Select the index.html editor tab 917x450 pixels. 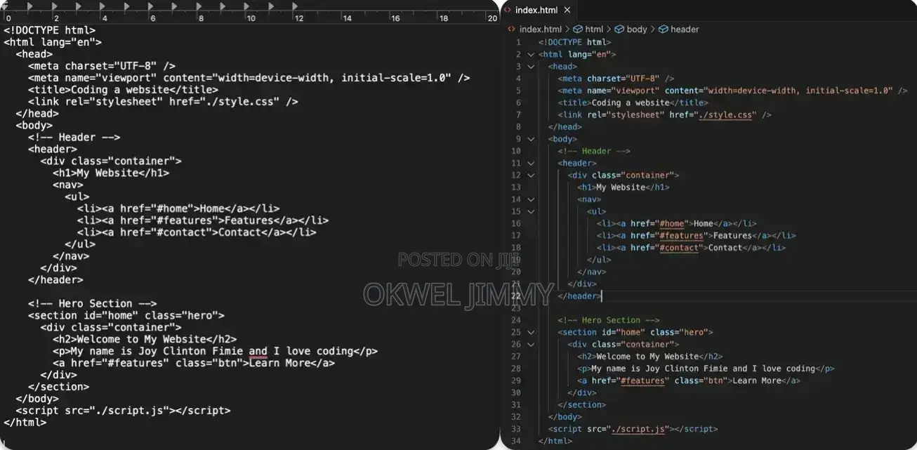[538, 10]
